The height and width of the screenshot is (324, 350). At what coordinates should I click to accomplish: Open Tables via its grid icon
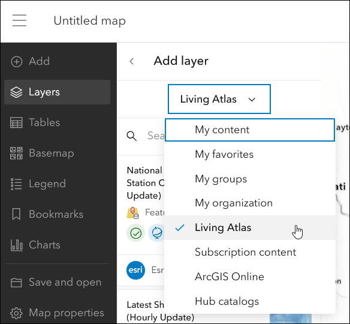[16, 122]
